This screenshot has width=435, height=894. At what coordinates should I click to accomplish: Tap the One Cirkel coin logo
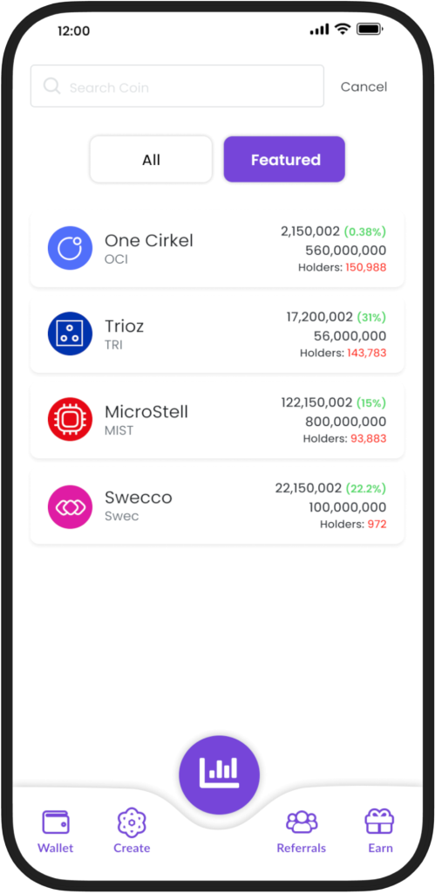click(x=70, y=248)
